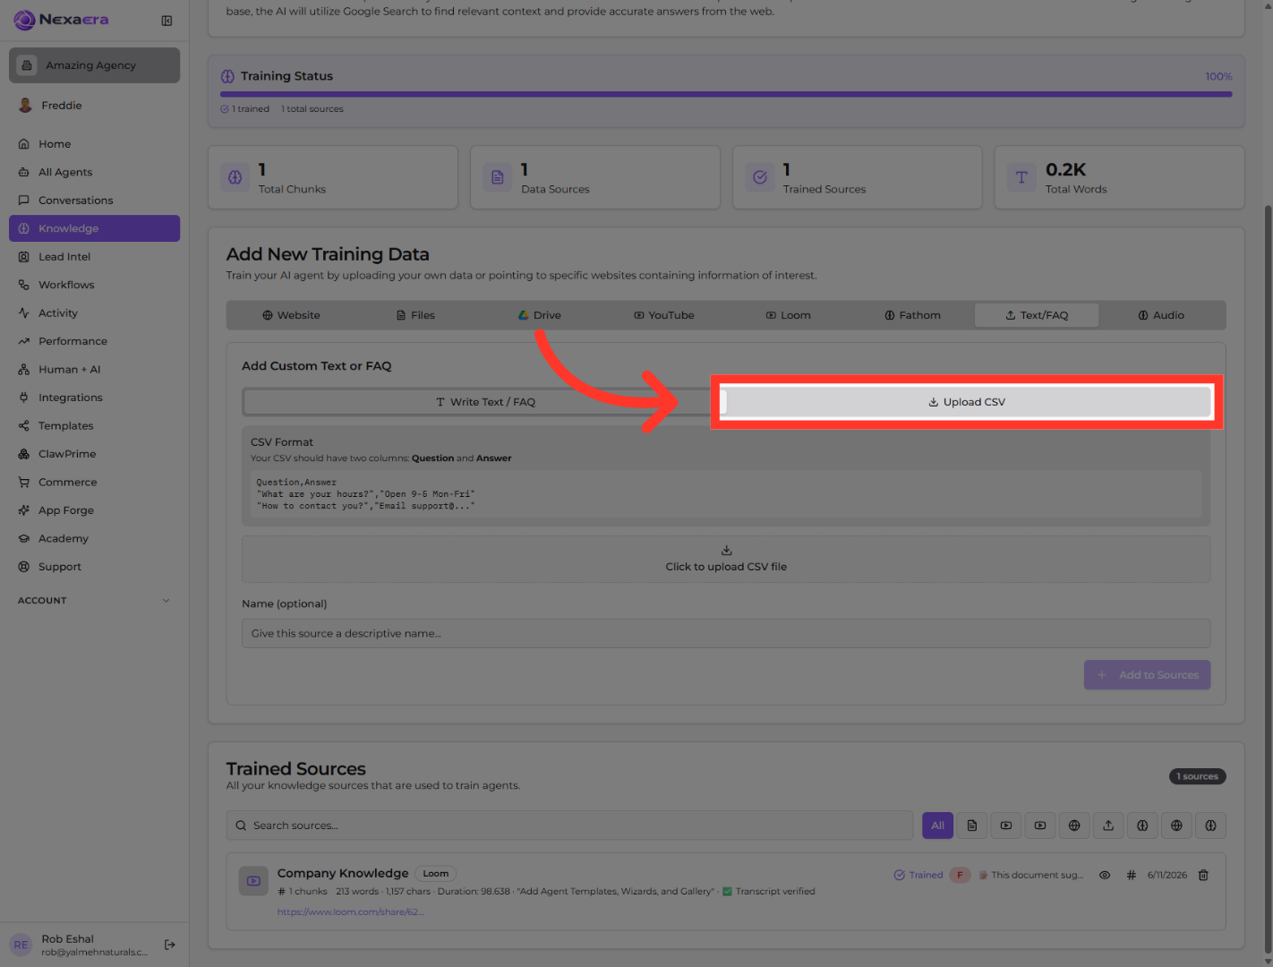The height and width of the screenshot is (967, 1273).
Task: Open the Amazing Agency workspace selector
Action: (94, 65)
